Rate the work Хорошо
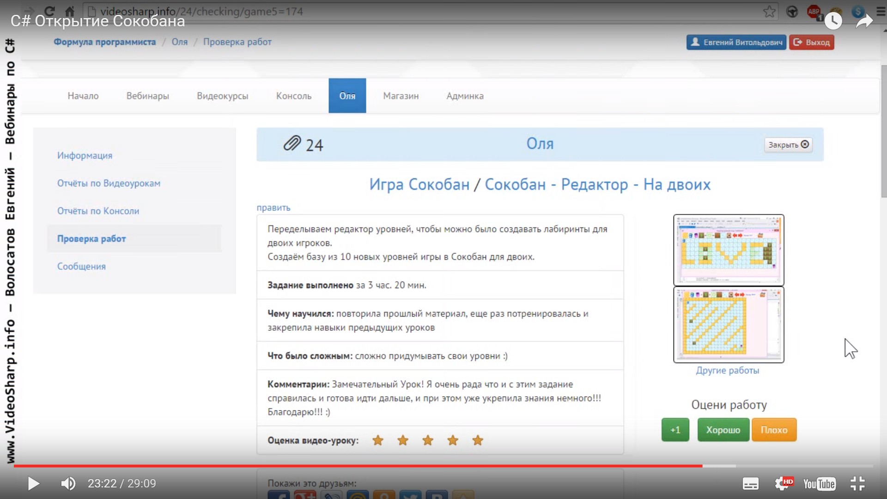This screenshot has height=499, width=887. [x=723, y=430]
